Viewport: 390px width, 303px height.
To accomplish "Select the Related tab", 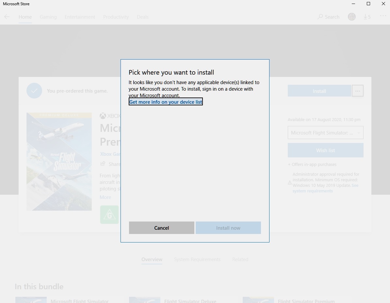I will click(240, 259).
